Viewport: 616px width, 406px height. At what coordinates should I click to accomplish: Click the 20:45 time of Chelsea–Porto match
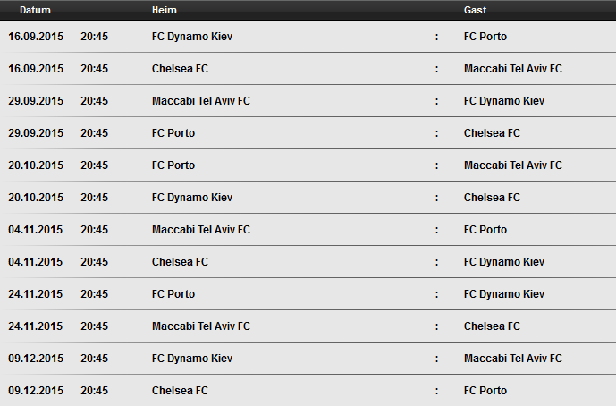(94, 391)
